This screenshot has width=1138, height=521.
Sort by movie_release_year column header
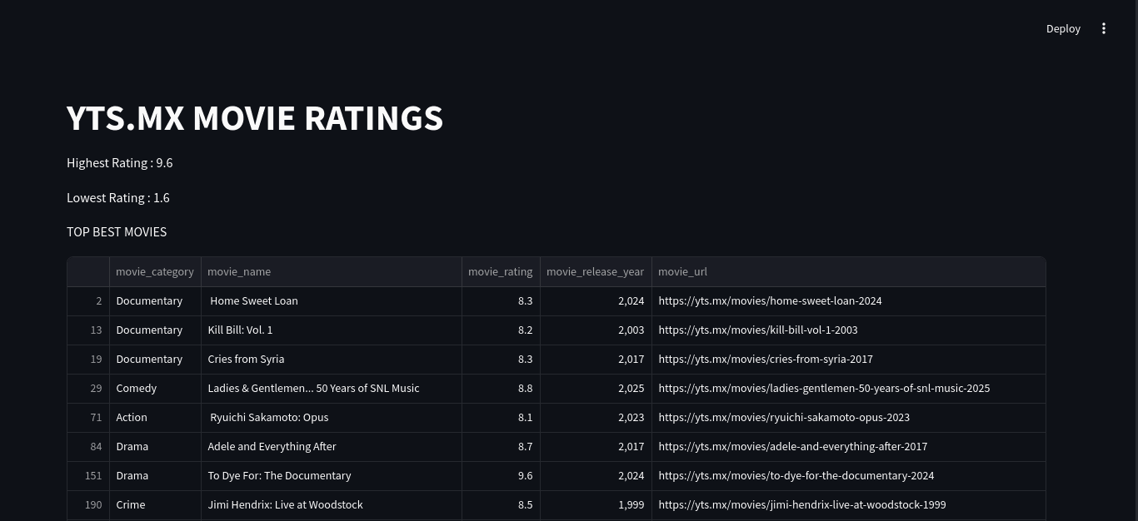click(596, 272)
